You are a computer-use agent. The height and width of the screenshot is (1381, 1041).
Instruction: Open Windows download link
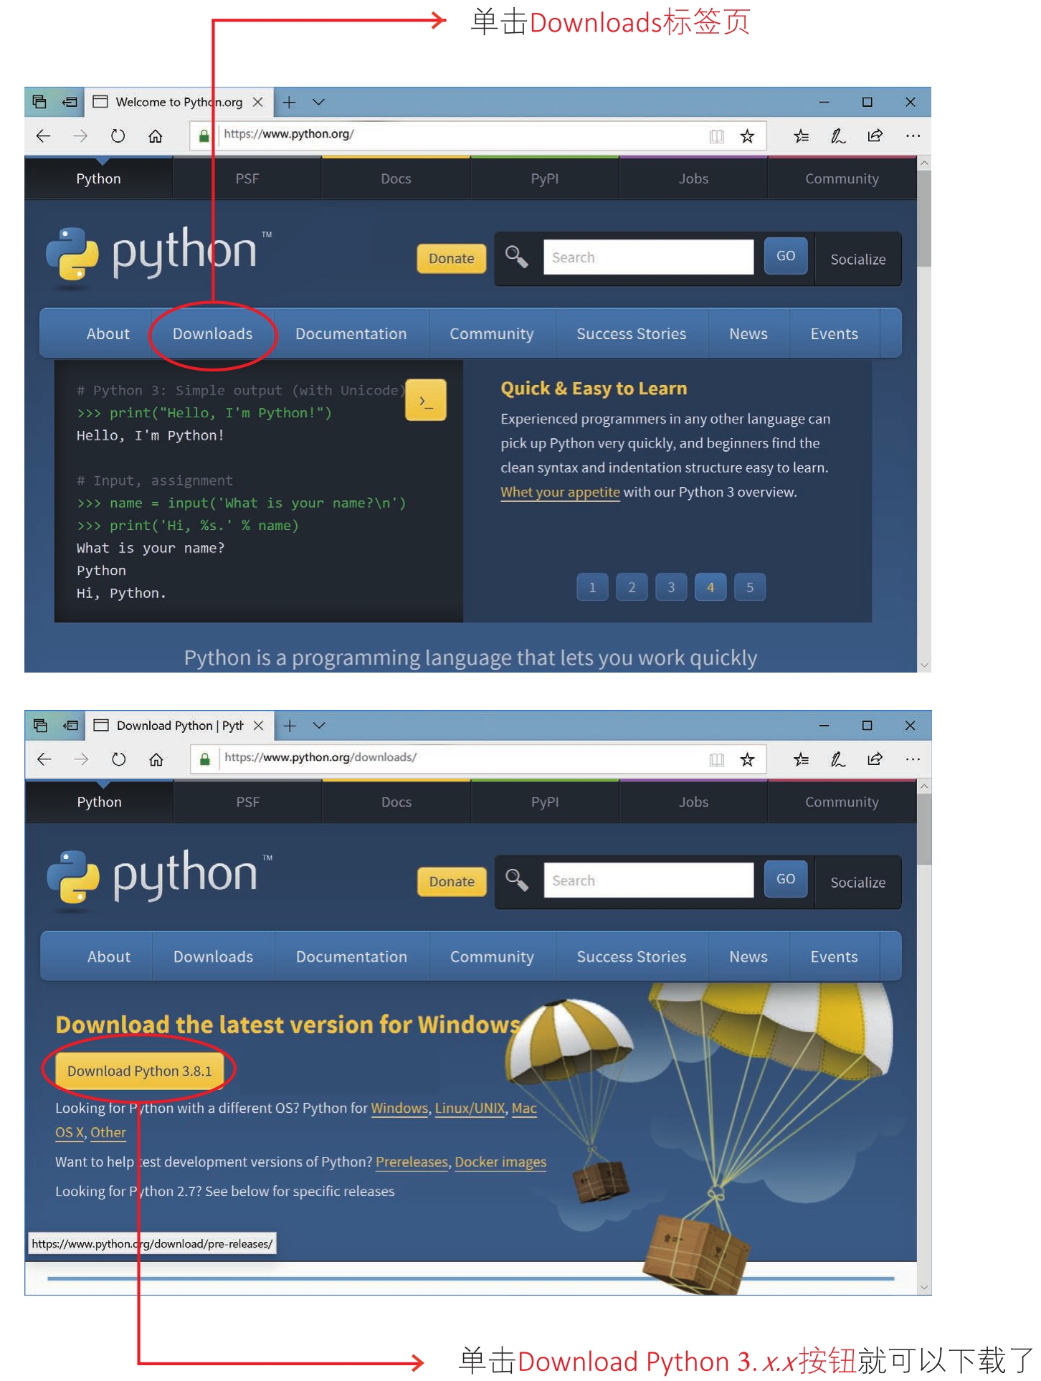pos(399,1108)
